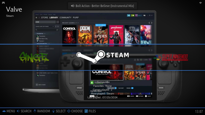Screen dimensions: 205x115
Task: Open FILES with the F1 item
Action: tap(90, 111)
